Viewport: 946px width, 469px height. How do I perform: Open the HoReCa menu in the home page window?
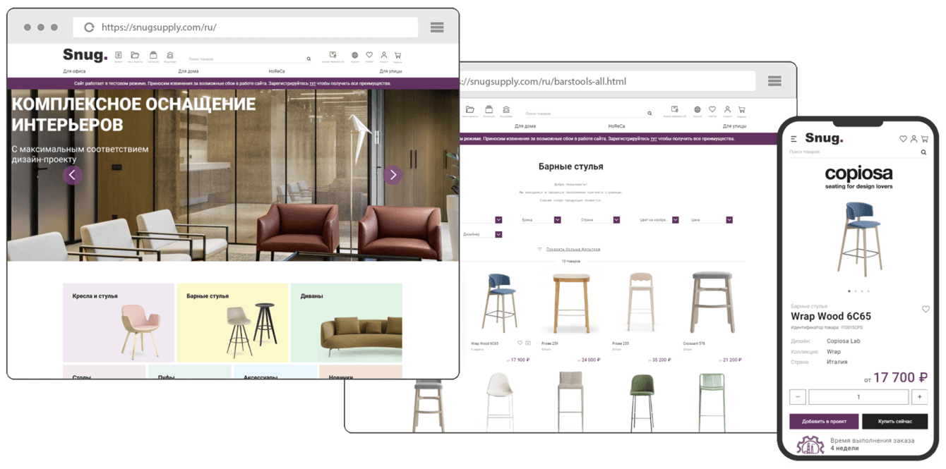coord(277,71)
